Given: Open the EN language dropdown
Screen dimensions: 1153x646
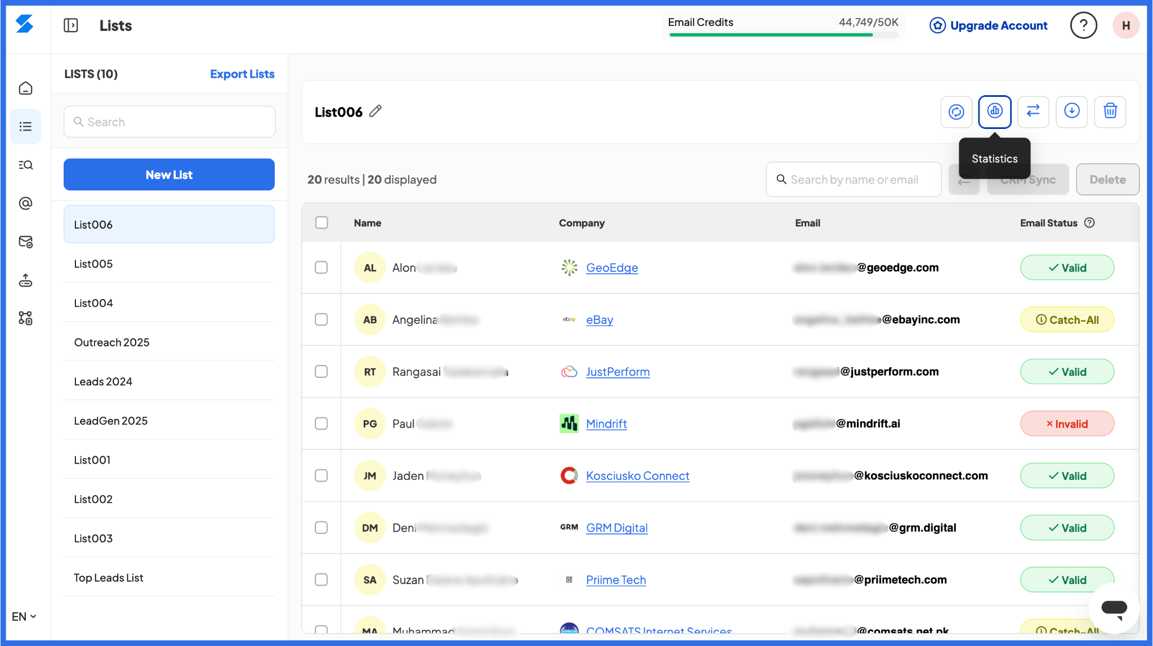Looking at the screenshot, I should pos(24,616).
